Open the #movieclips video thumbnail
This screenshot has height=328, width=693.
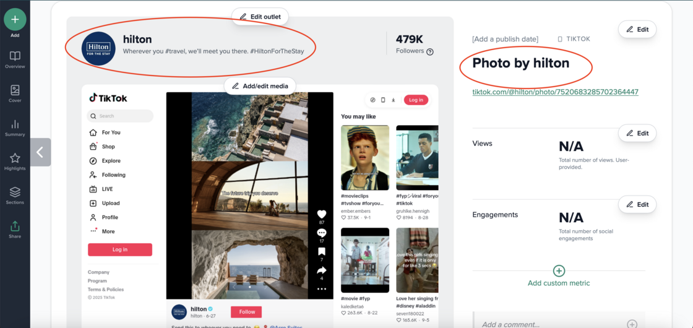pyautogui.click(x=365, y=158)
